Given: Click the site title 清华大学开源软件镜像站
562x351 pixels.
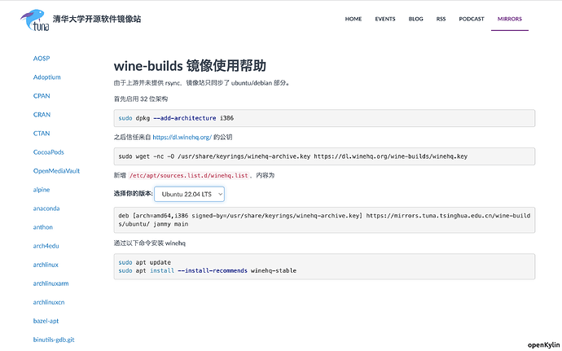Looking at the screenshot, I should pyautogui.click(x=97, y=19).
